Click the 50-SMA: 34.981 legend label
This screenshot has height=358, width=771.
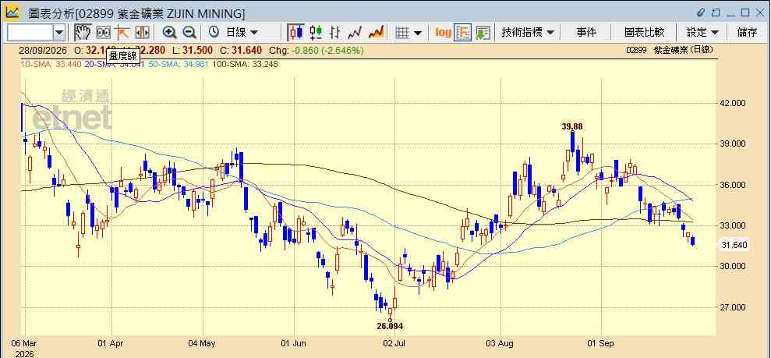(178, 64)
